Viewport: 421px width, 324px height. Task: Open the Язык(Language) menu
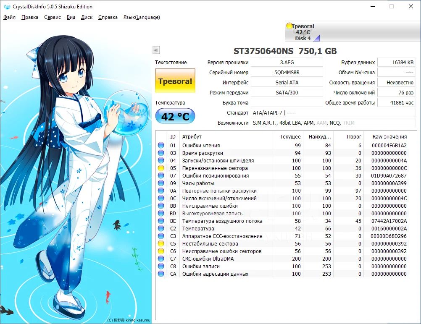pos(142,17)
